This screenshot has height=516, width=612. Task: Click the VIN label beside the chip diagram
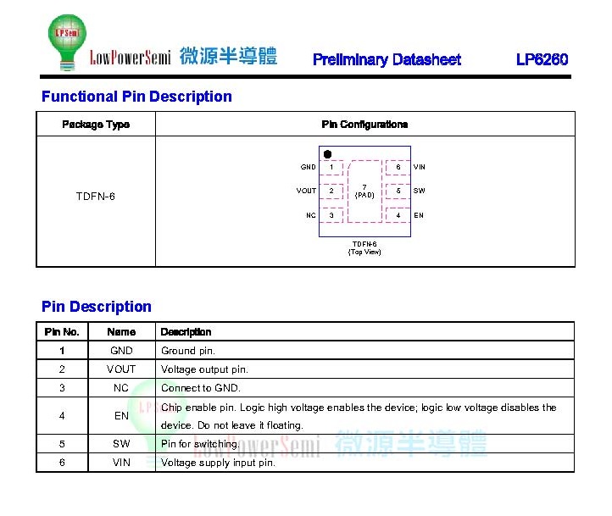420,167
